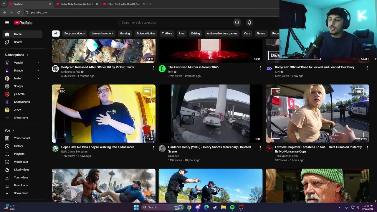Click the search magnifier button
Image resolution: width=377 pixels, height=212 pixels.
(x=237, y=23)
